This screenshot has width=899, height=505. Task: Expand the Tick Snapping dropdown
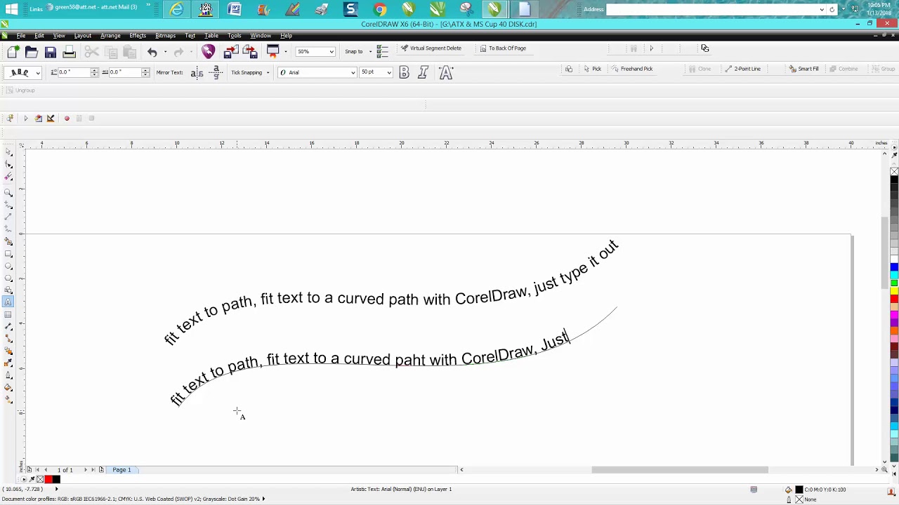coord(268,72)
